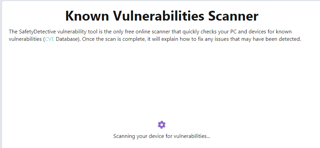The width and height of the screenshot is (320, 148).
Task: Click the word Known in the title
Action: click(87, 16)
